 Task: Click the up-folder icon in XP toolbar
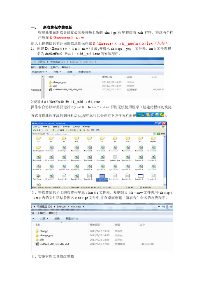coord(53,130)
